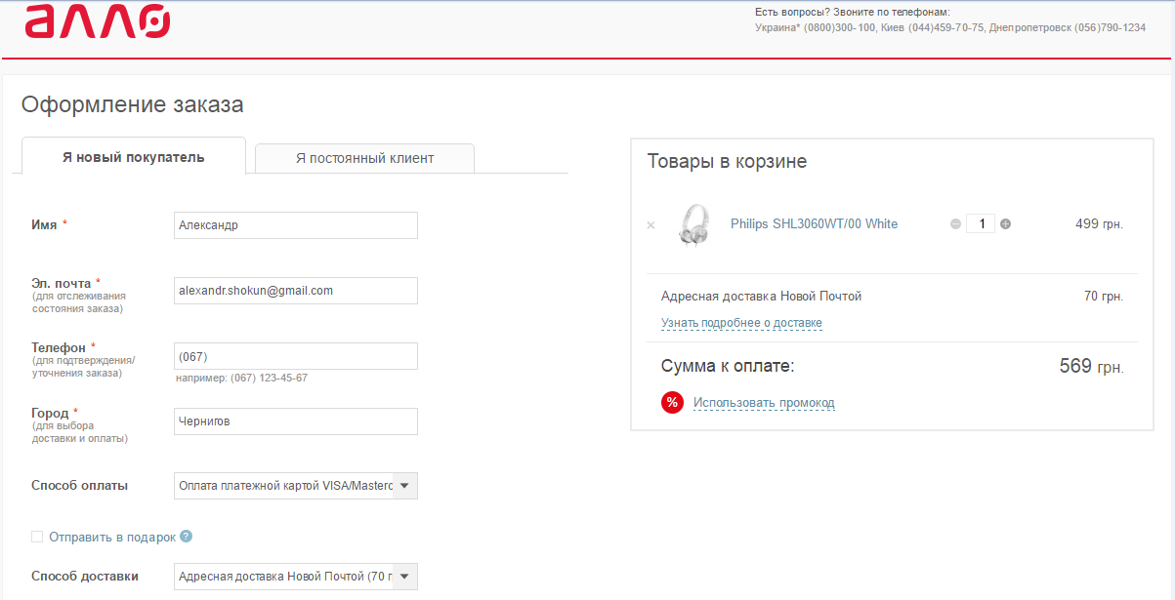Image resolution: width=1175 pixels, height=600 pixels.
Task: Click the Philips headphones thumbnail
Action: [692, 224]
